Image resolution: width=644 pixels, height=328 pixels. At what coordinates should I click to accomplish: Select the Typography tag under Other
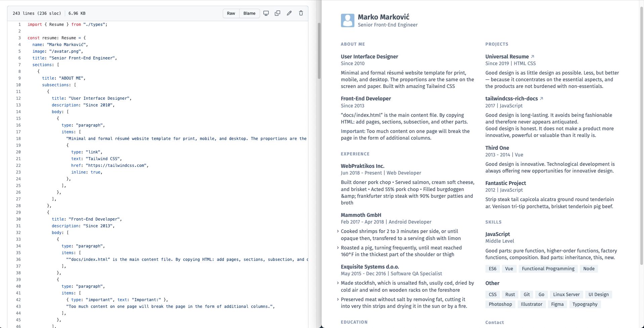point(585,304)
